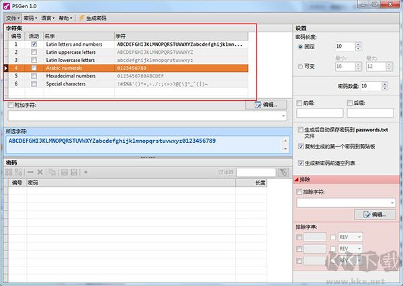This screenshot has width=403, height=286.
Task: Click the first floppy save icon
Action: pos(64,172)
